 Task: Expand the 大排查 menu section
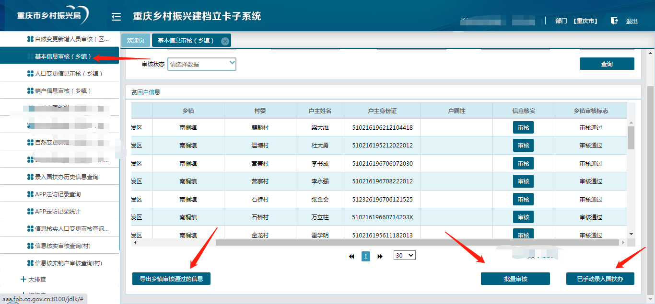tap(23, 279)
